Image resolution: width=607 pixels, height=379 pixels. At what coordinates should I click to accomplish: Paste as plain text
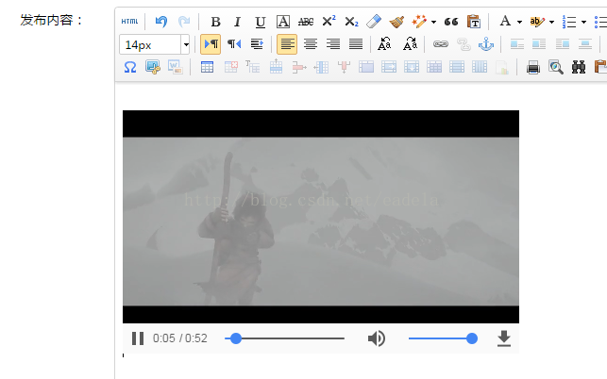pos(474,22)
